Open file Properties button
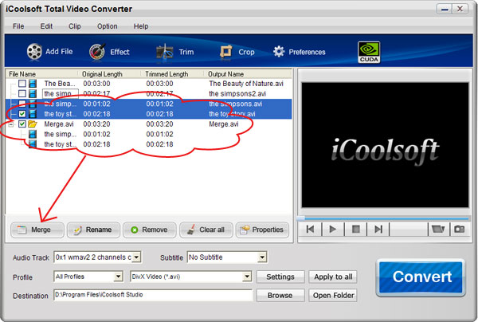This screenshot has width=478, height=322. pos(262,230)
